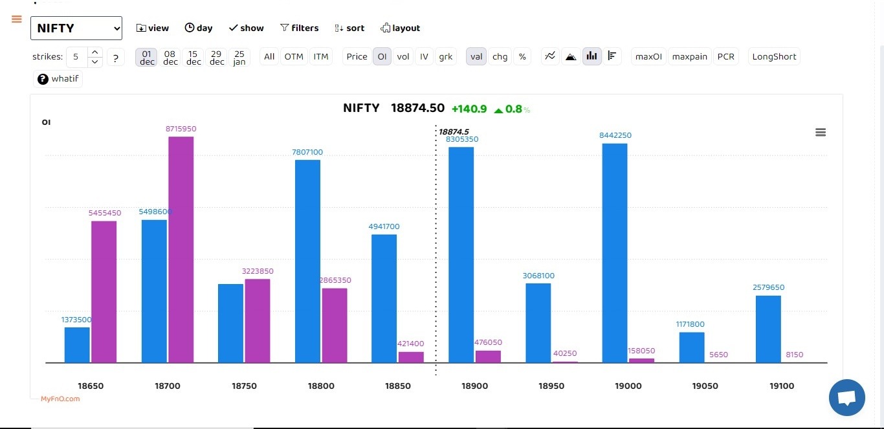Viewport: 884px width, 429px height.
Task: Select the line chart type icon
Action: coord(550,56)
